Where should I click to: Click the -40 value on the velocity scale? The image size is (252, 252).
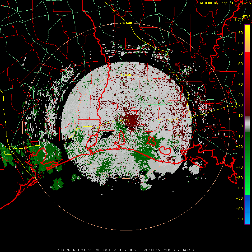[x=239, y=167]
